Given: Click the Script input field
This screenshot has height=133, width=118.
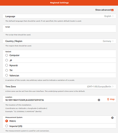Looking at the screenshot, I should click(x=59, y=29).
